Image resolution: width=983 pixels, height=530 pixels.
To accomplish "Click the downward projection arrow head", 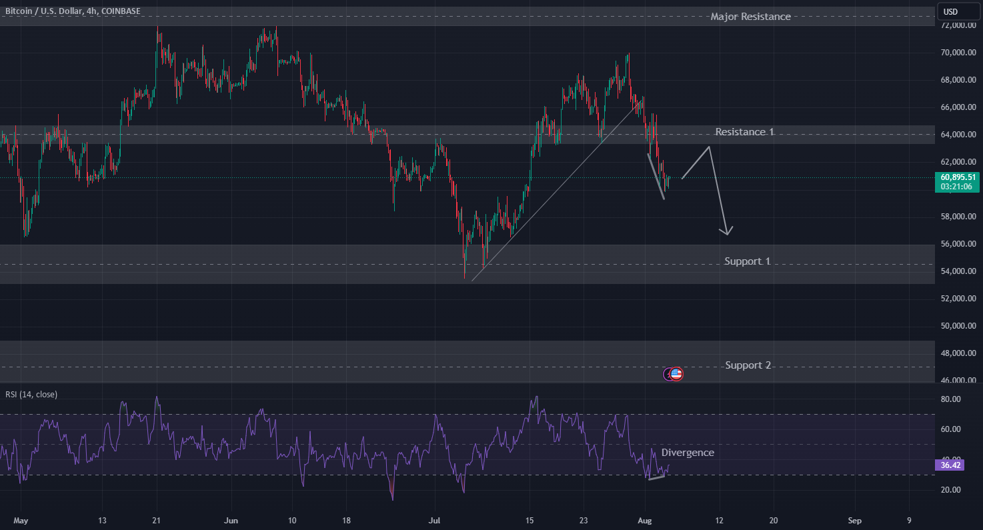I will (x=727, y=231).
